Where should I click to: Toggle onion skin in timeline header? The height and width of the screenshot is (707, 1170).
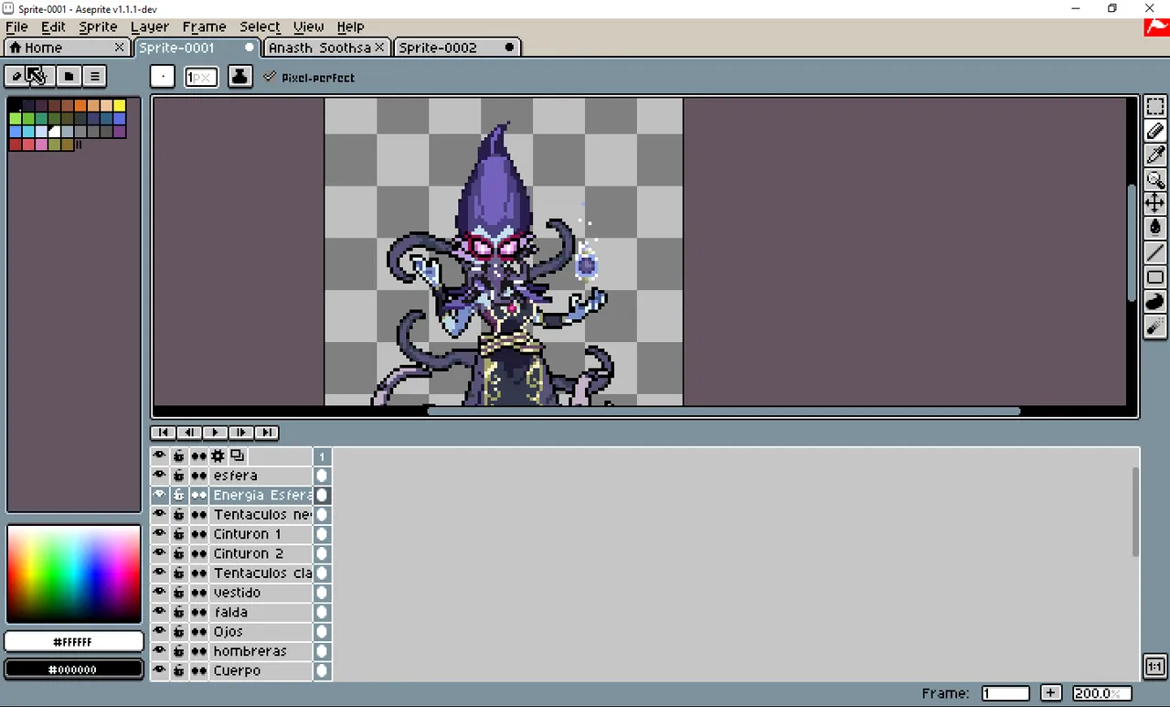pos(237,455)
